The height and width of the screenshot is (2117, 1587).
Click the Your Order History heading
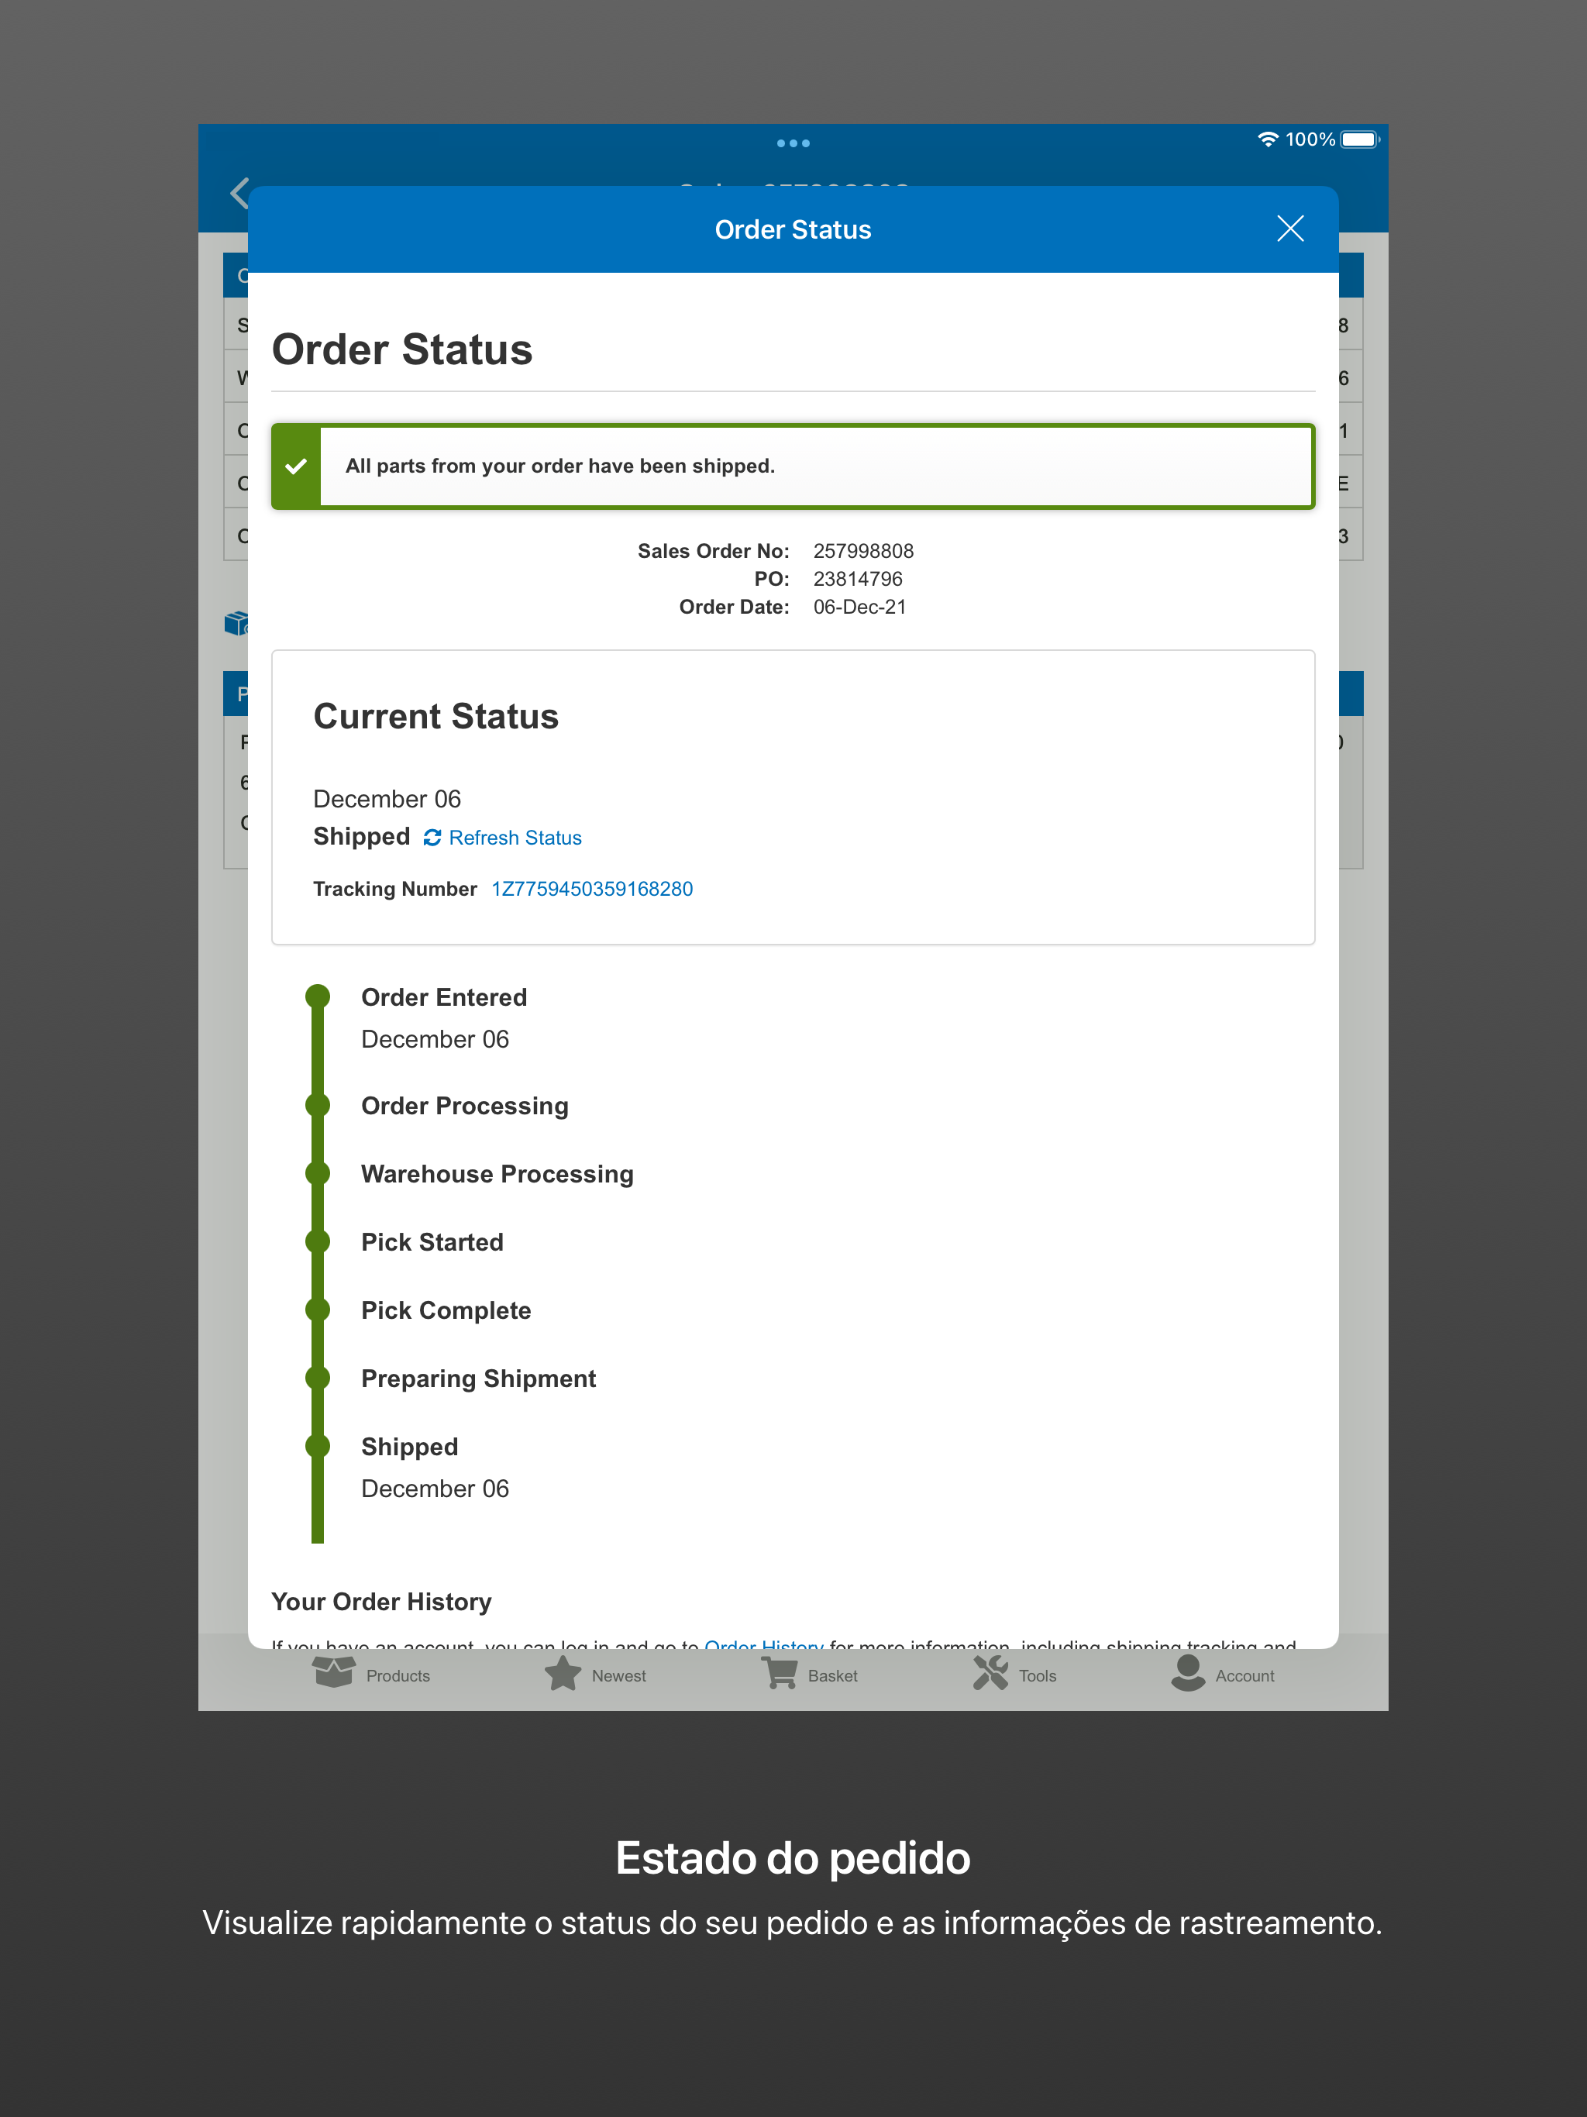coord(381,1602)
